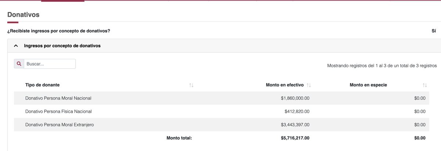Click the $1,860,000.00 cash amount cell

[x=295, y=98]
